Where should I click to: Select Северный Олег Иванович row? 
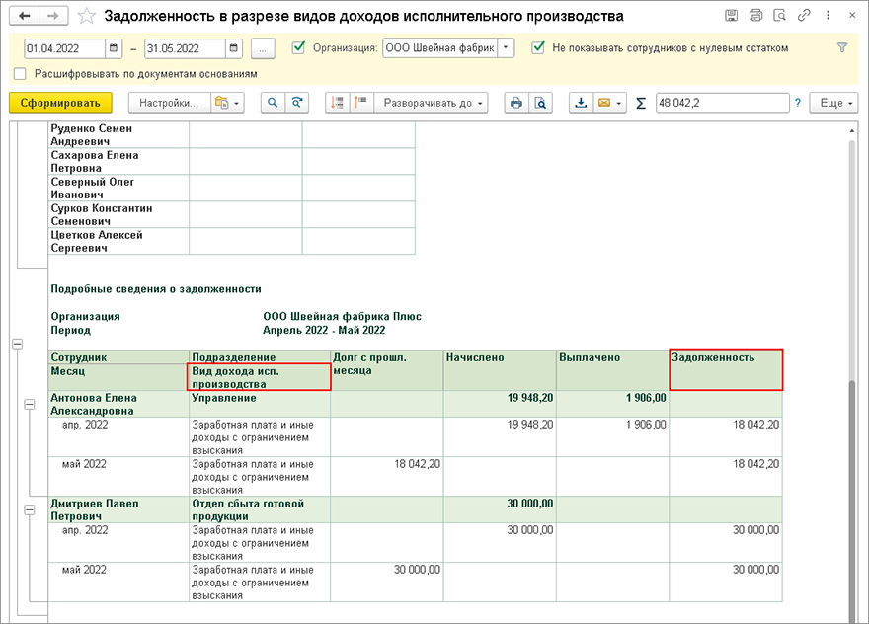tap(232, 188)
